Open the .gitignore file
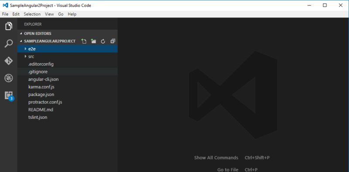 pyautogui.click(x=68, y=72)
